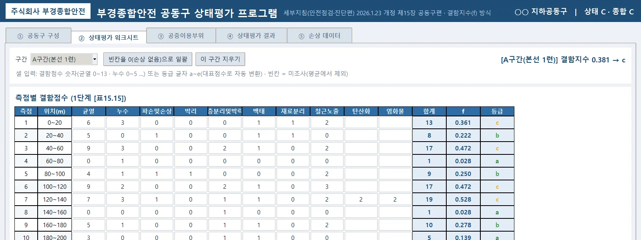Viewport: 641px width, 240px height.
Task: Click the f value 0.278
Action: click(x=463, y=225)
